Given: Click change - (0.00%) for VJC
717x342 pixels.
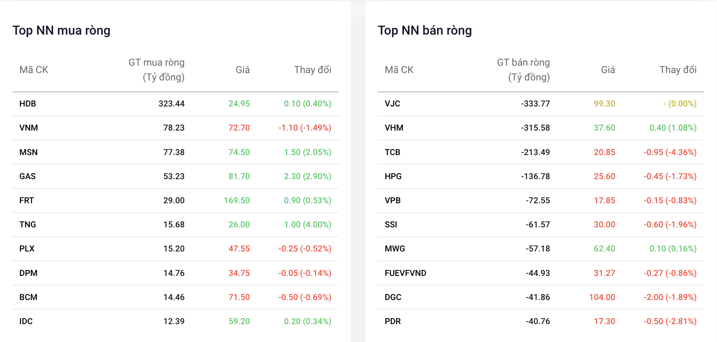Looking at the screenshot, I should click(x=680, y=104).
